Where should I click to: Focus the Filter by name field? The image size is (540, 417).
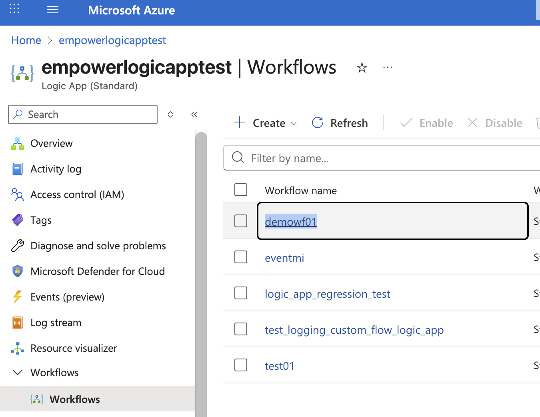pos(382,158)
